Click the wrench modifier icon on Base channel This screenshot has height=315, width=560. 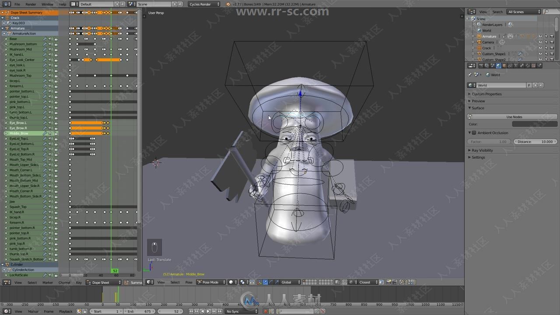click(x=45, y=39)
